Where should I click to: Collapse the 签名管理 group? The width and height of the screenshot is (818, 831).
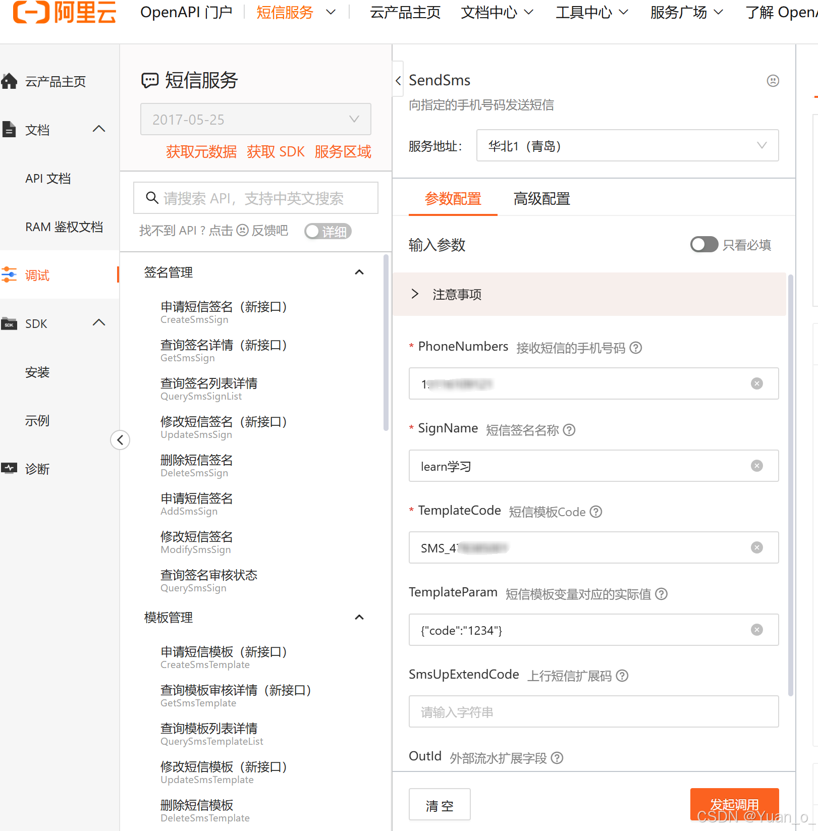pos(359,272)
